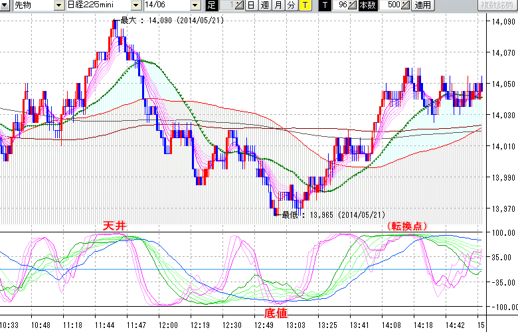Click the red 天井 marker on the oscillator
This screenshot has height=332, width=518.
click(113, 226)
